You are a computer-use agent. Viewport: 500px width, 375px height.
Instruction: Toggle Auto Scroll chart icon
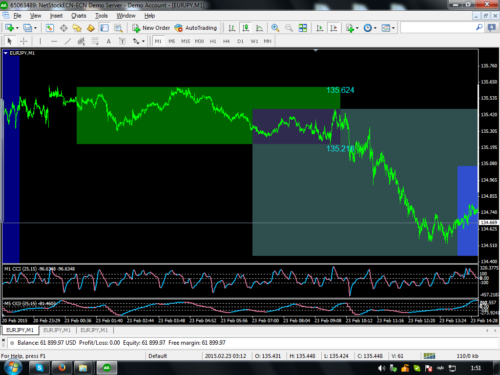(x=319, y=28)
